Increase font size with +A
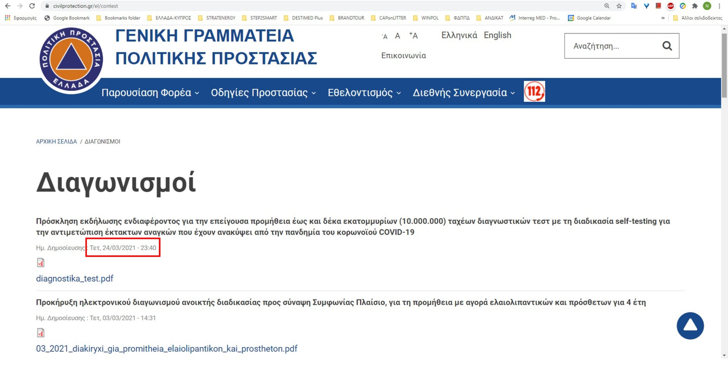Screen dimensions: 728x392 [414, 36]
